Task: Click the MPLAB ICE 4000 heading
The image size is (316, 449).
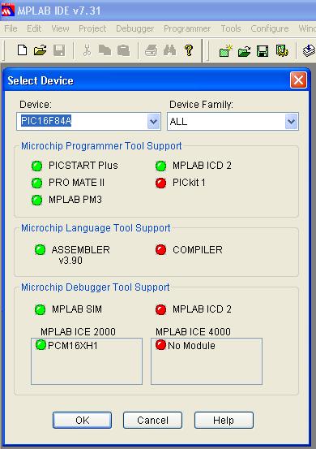Action: pyautogui.click(x=193, y=332)
